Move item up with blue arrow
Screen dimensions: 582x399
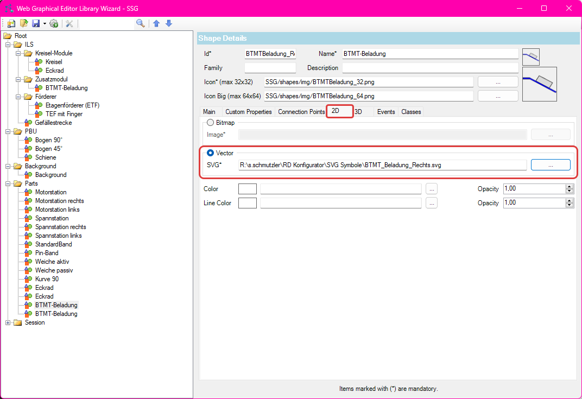tap(157, 23)
